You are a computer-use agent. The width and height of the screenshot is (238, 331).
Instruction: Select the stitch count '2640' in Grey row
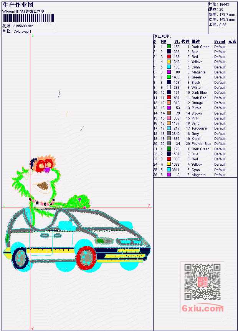[175, 134]
